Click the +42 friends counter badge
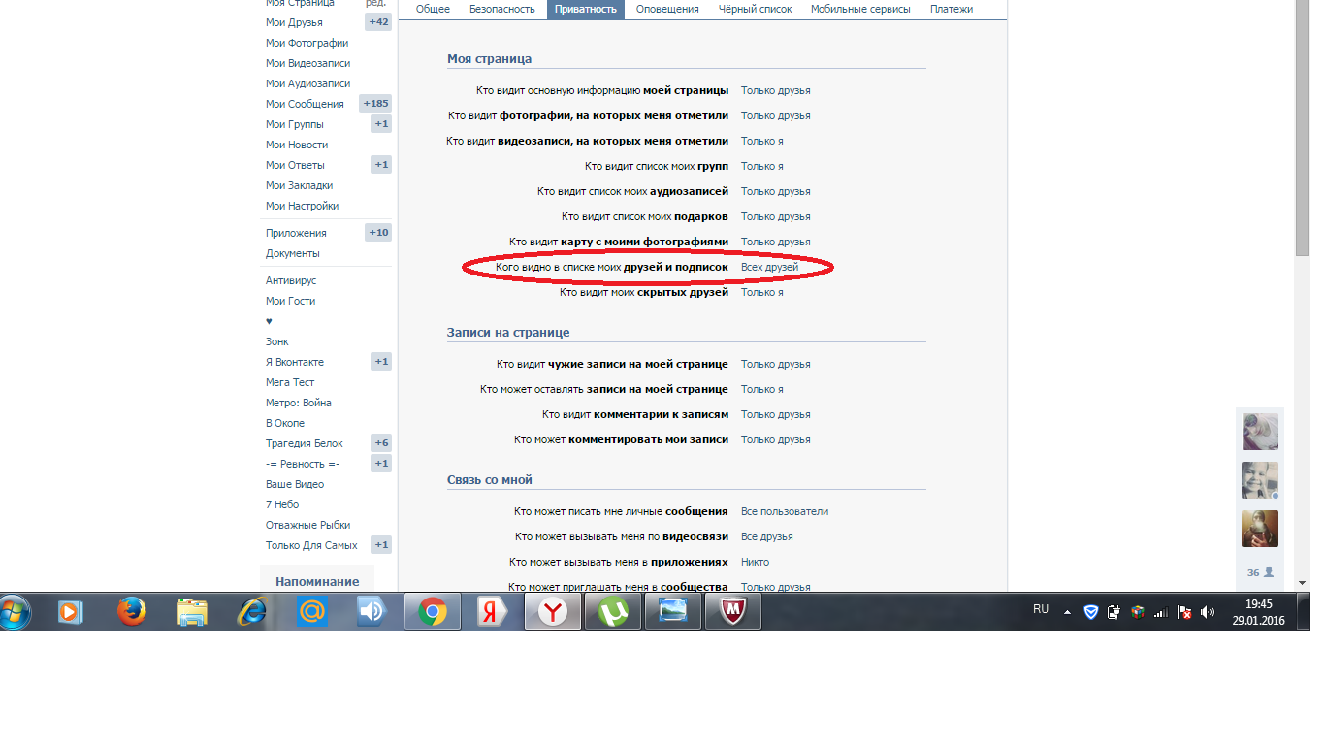This screenshot has height=745, width=1325. coord(378,22)
